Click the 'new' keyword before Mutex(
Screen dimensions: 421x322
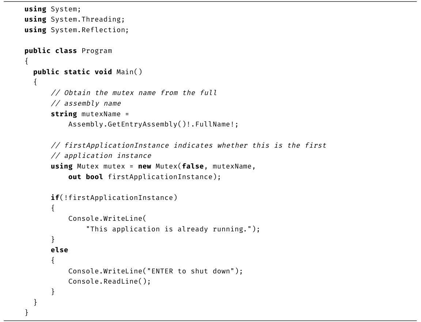click(144, 166)
